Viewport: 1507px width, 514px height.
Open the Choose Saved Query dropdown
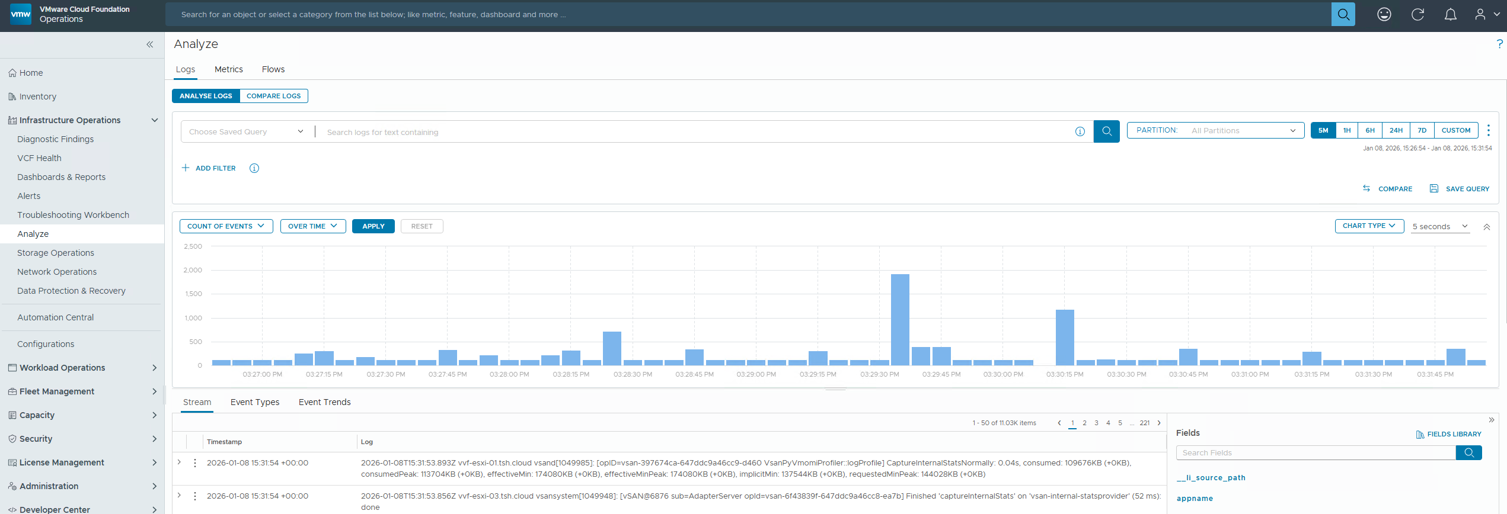pos(246,131)
